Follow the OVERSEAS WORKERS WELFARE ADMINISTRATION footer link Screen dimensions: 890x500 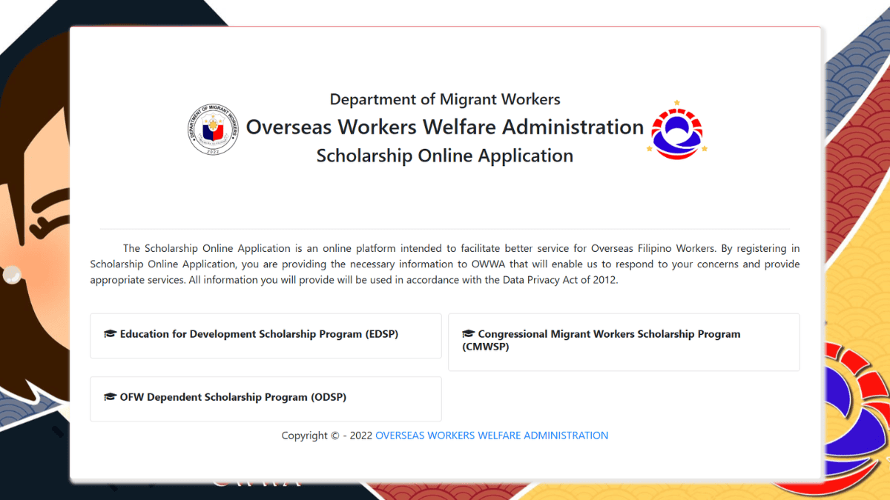click(x=492, y=436)
